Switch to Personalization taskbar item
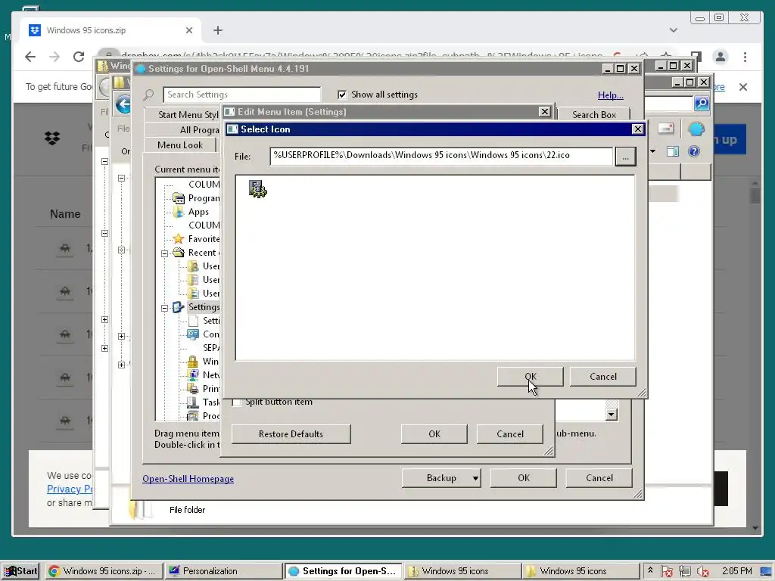This screenshot has width=775, height=581. [x=224, y=571]
